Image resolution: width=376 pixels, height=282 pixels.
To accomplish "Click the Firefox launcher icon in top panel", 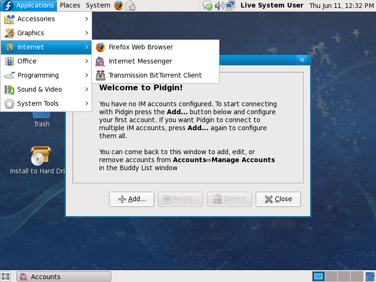I will [119, 6].
